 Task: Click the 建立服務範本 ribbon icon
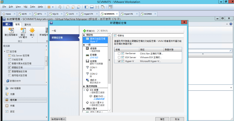pyautogui.click(x=10, y=32)
